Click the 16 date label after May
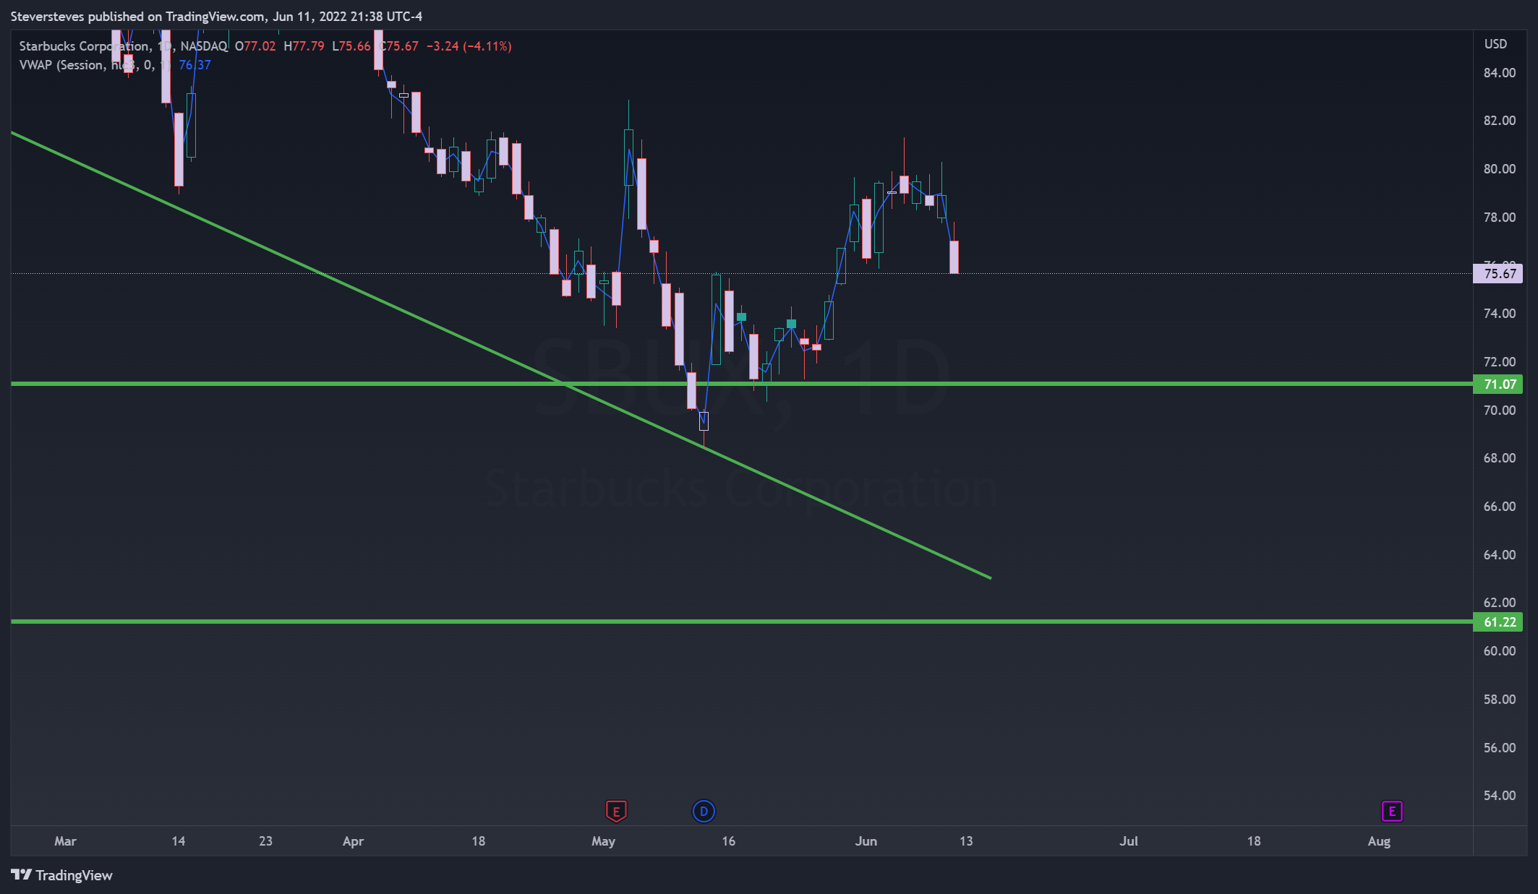 [x=728, y=841]
